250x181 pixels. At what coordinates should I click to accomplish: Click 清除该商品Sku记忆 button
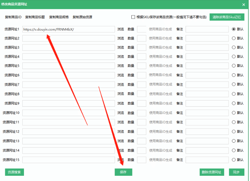pyautogui.click(x=227, y=17)
